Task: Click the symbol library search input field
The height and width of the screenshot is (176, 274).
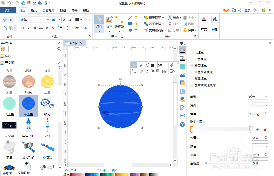Action: coord(32,49)
